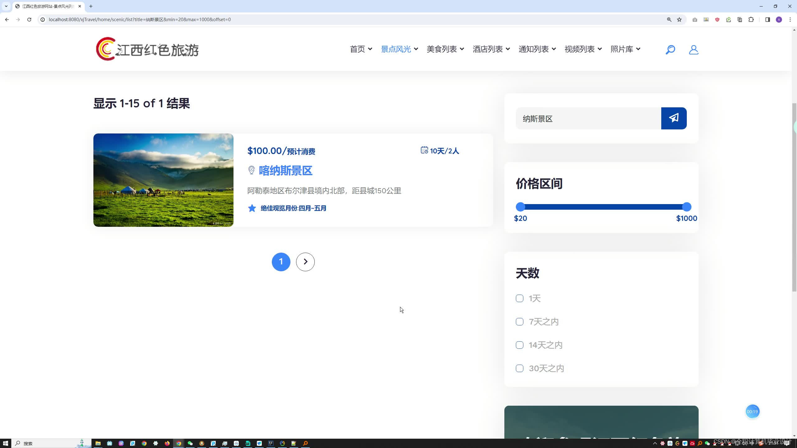797x448 pixels.
Task: Reload the page using refresh icon
Action: tap(29, 20)
